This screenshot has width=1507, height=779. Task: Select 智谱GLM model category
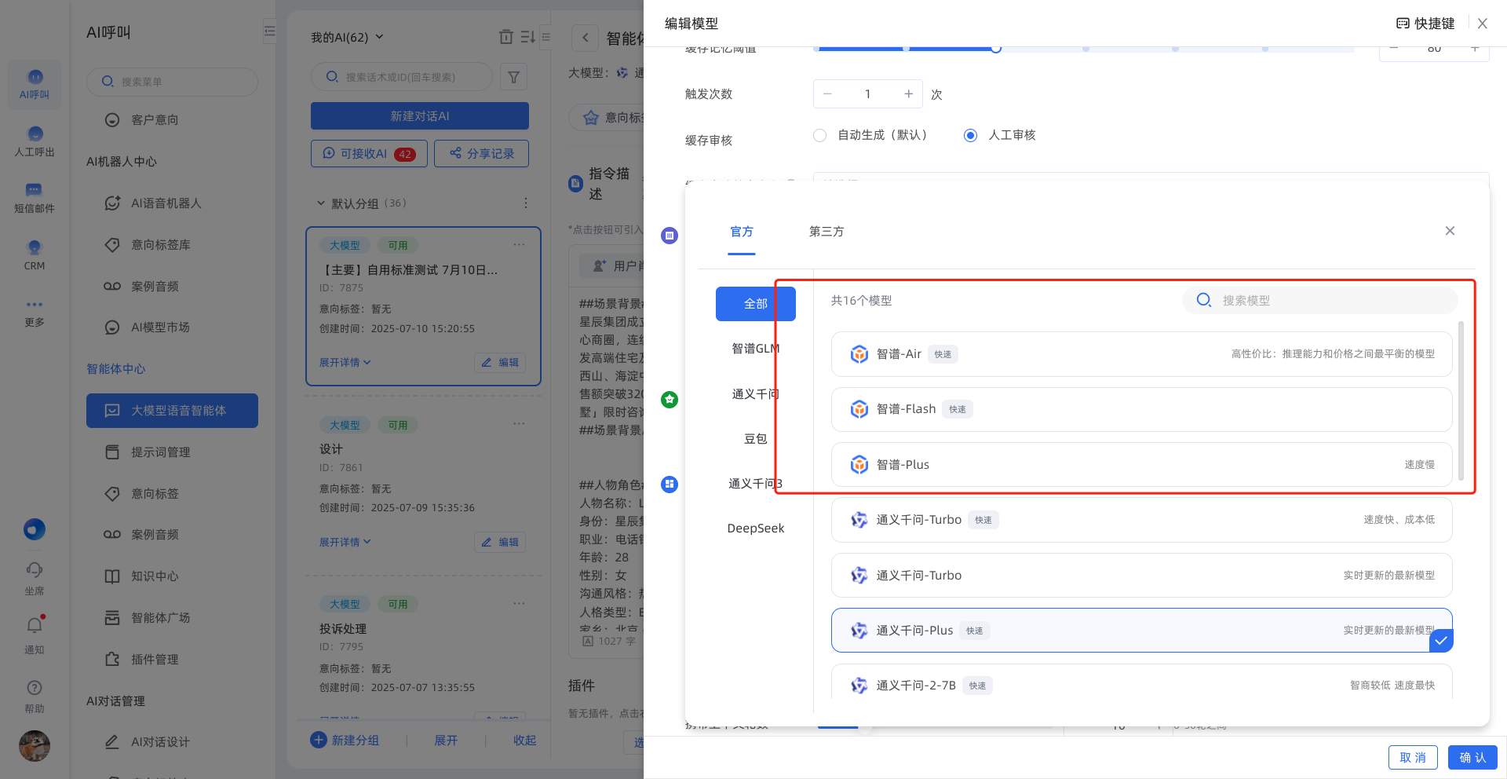coord(756,349)
